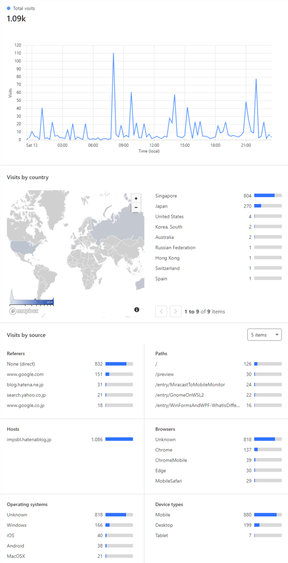Select Windows operating system row

70,525
